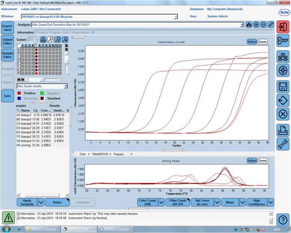This screenshot has height=233, width=291.
Task: Click the Notes button
Action: pos(57,202)
